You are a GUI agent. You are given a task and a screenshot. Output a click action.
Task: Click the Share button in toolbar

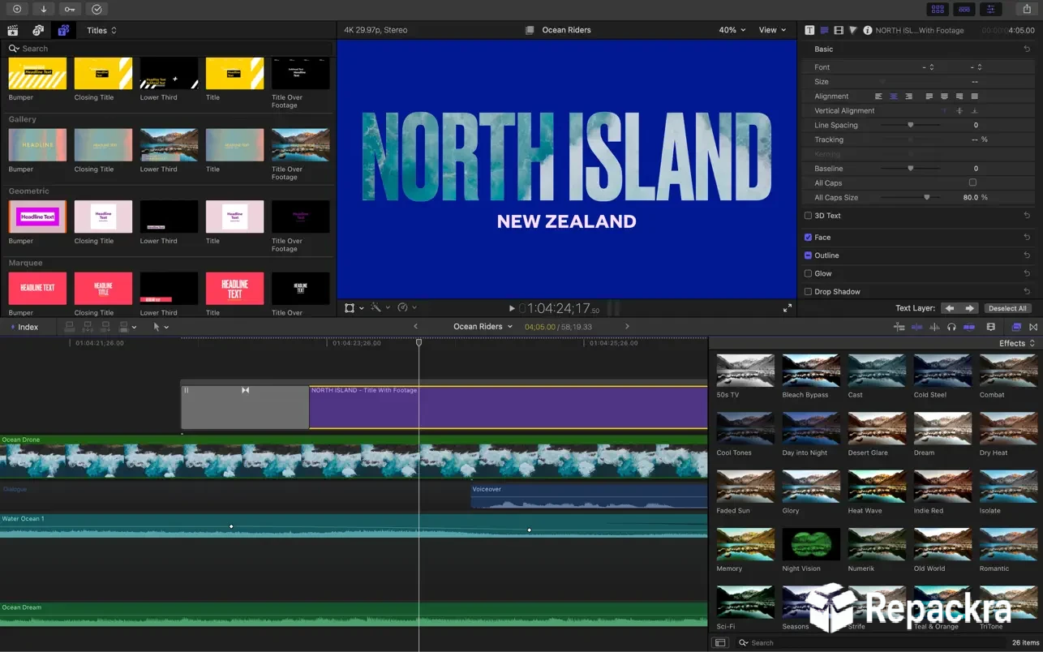1027,9
